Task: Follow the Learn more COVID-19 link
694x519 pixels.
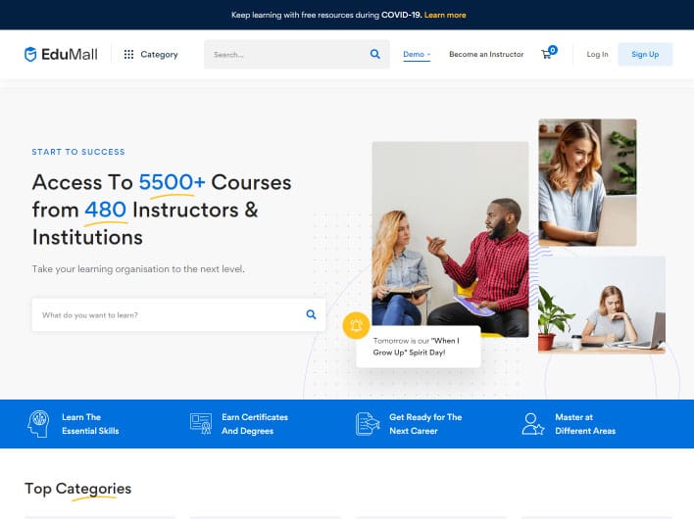Action: point(445,15)
